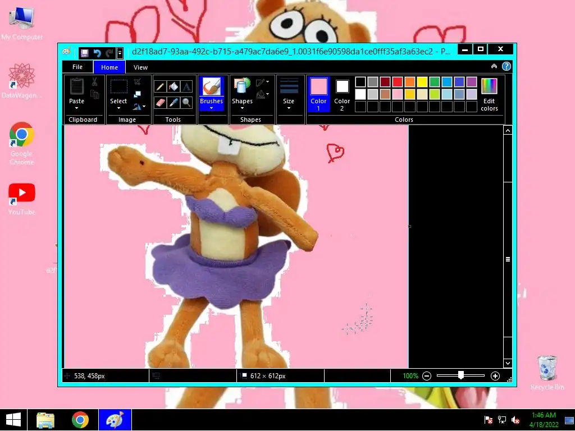575x431 pixels.
Task: Click the Windows Start button
Action: [13, 420]
